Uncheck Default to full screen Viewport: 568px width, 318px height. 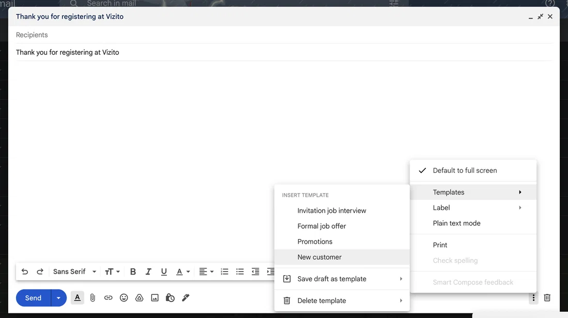click(464, 170)
